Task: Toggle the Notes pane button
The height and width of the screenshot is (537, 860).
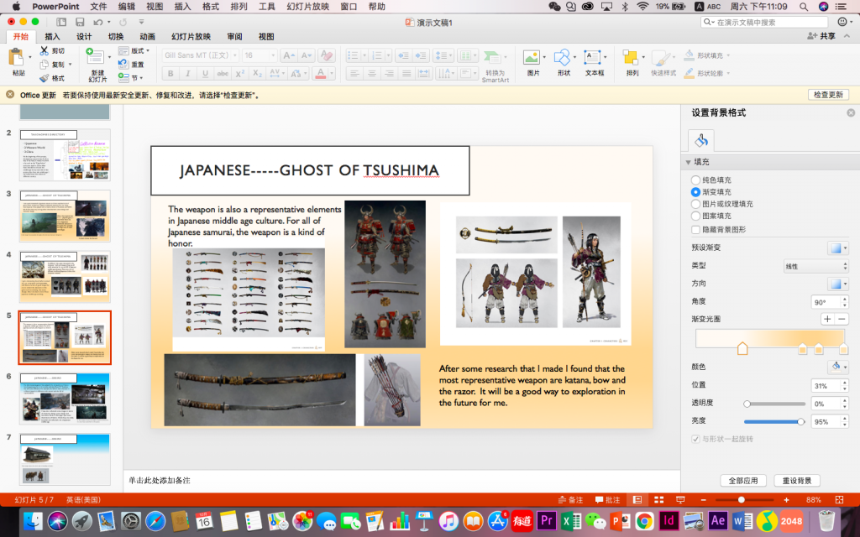Action: [x=570, y=500]
